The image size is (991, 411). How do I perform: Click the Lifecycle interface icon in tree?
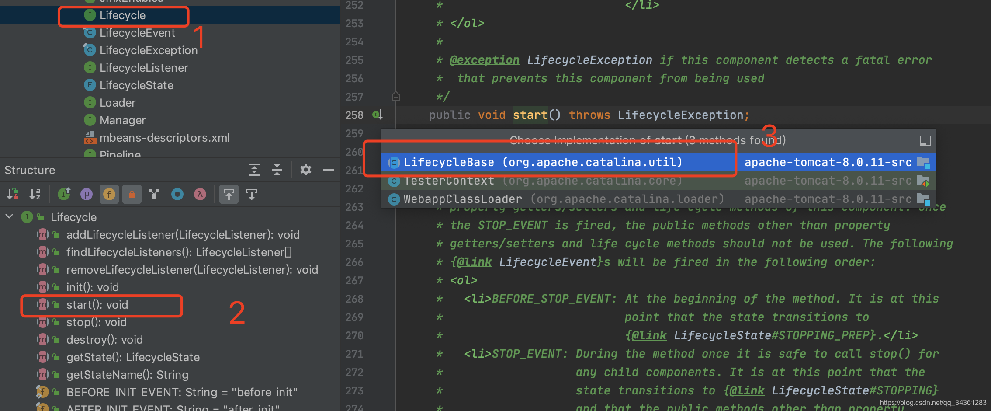(x=90, y=15)
